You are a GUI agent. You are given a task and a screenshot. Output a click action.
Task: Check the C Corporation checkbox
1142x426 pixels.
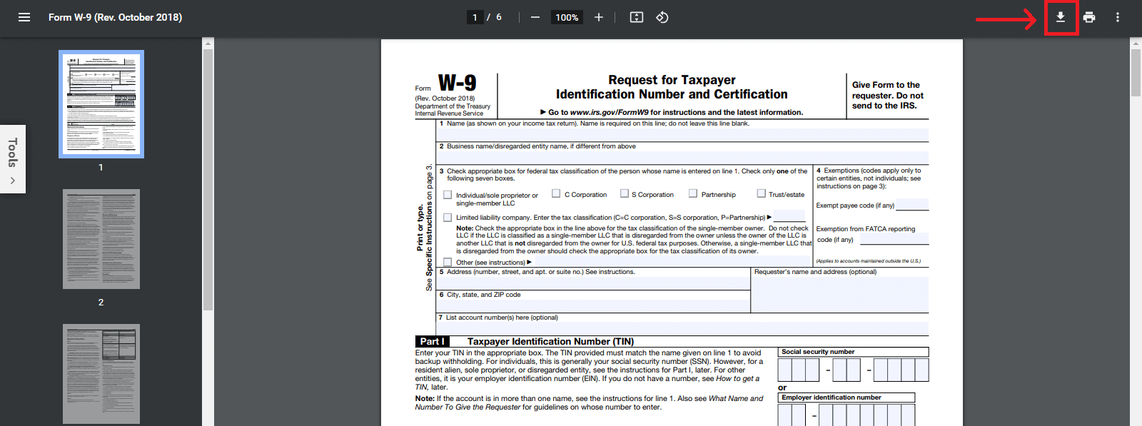pyautogui.click(x=556, y=193)
